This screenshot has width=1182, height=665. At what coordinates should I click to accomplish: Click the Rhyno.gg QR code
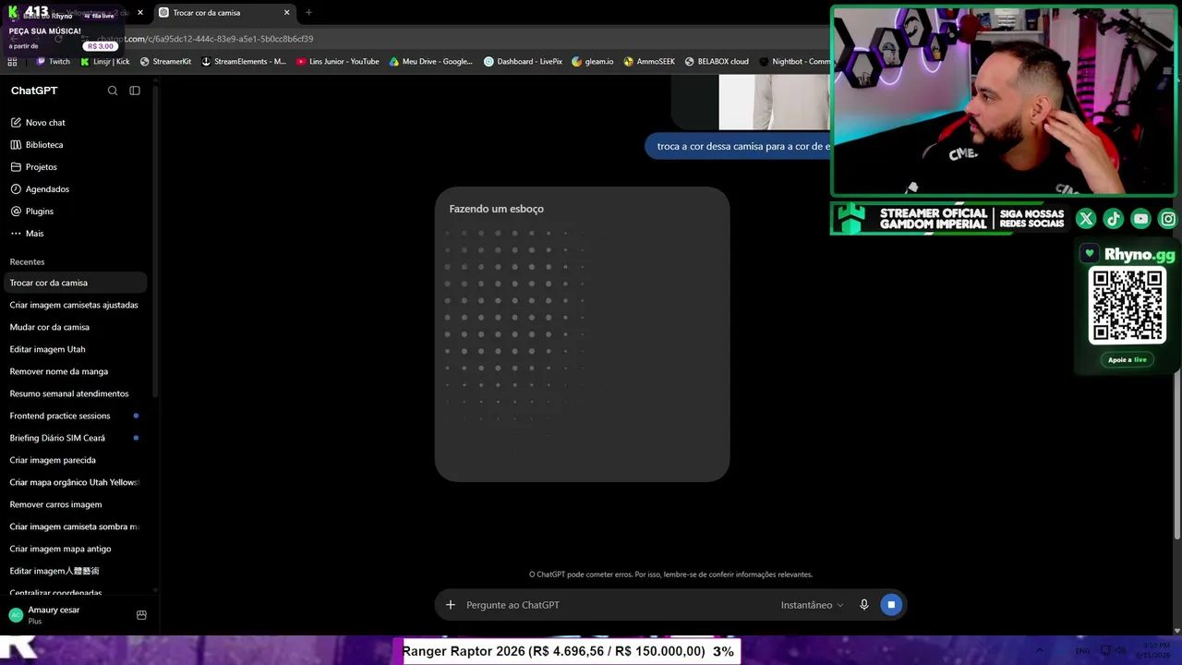tap(1128, 305)
